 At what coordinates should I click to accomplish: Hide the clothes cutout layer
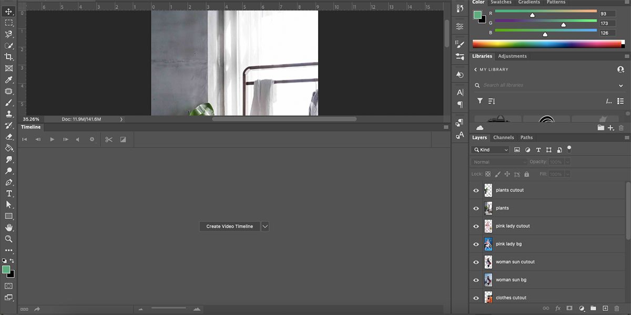pyautogui.click(x=476, y=298)
